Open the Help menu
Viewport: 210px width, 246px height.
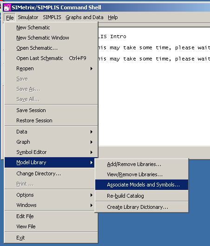click(x=113, y=17)
